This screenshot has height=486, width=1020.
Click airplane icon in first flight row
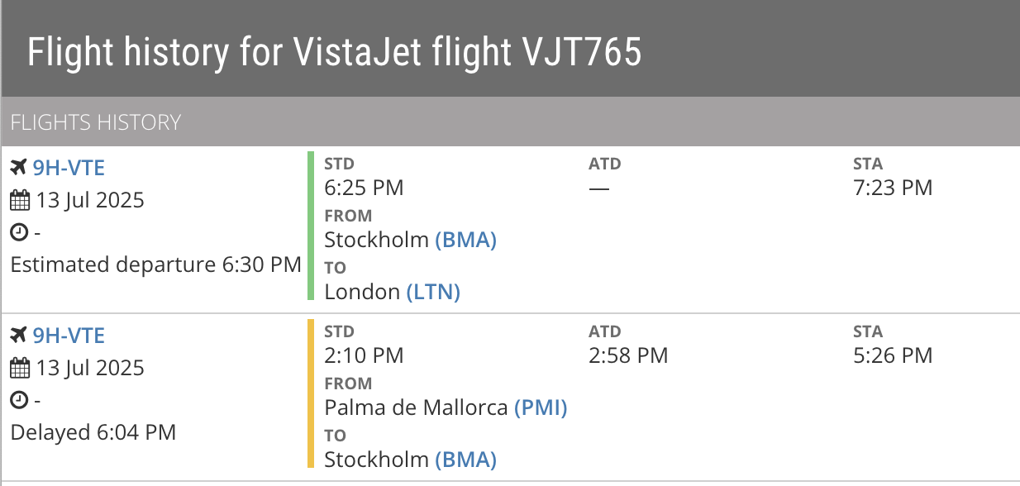(x=18, y=168)
